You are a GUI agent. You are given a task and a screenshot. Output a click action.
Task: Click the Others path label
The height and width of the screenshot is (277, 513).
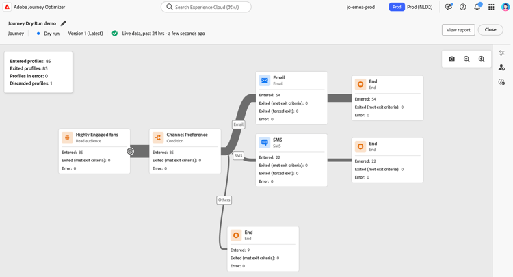pyautogui.click(x=224, y=200)
